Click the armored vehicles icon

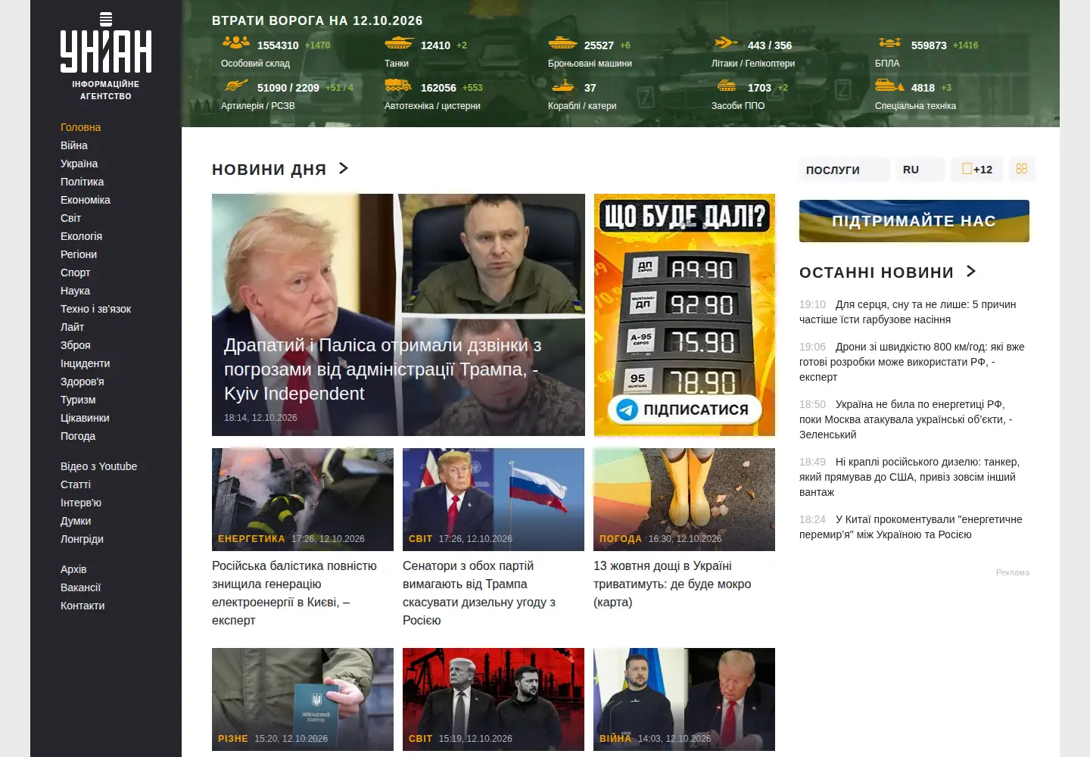coord(562,43)
